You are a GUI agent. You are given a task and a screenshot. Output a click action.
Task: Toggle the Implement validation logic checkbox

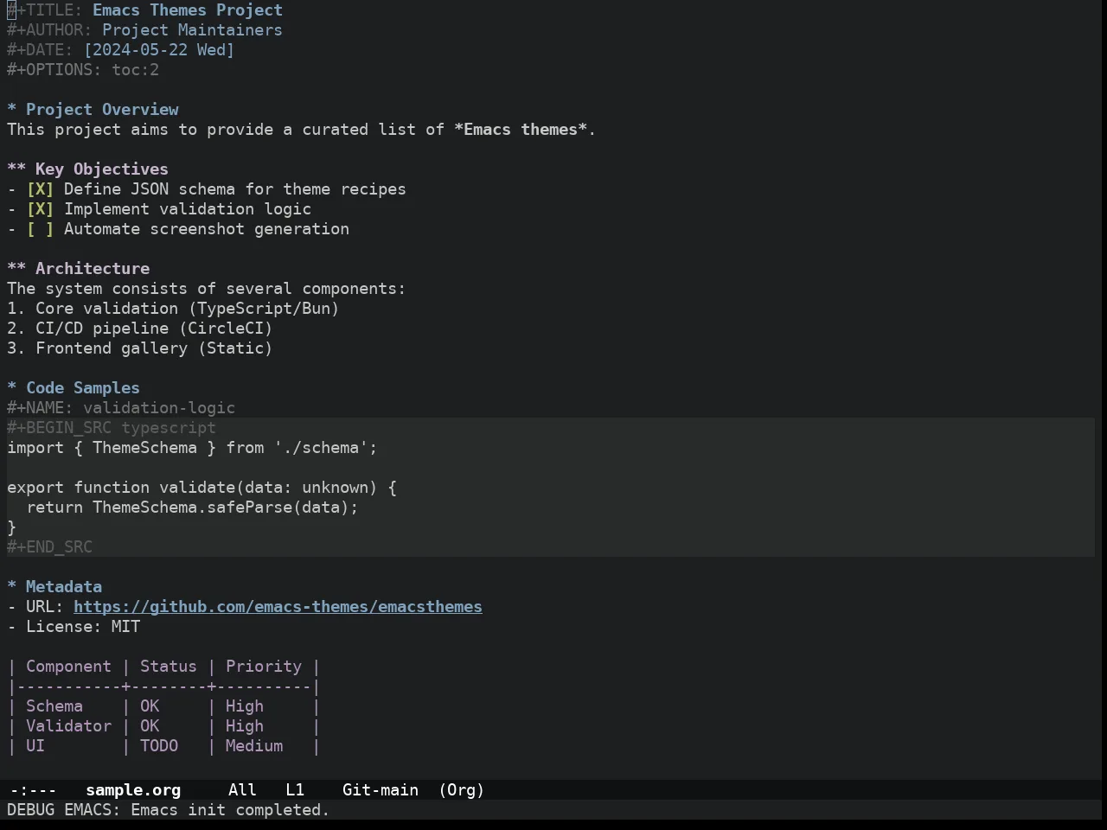coord(40,209)
